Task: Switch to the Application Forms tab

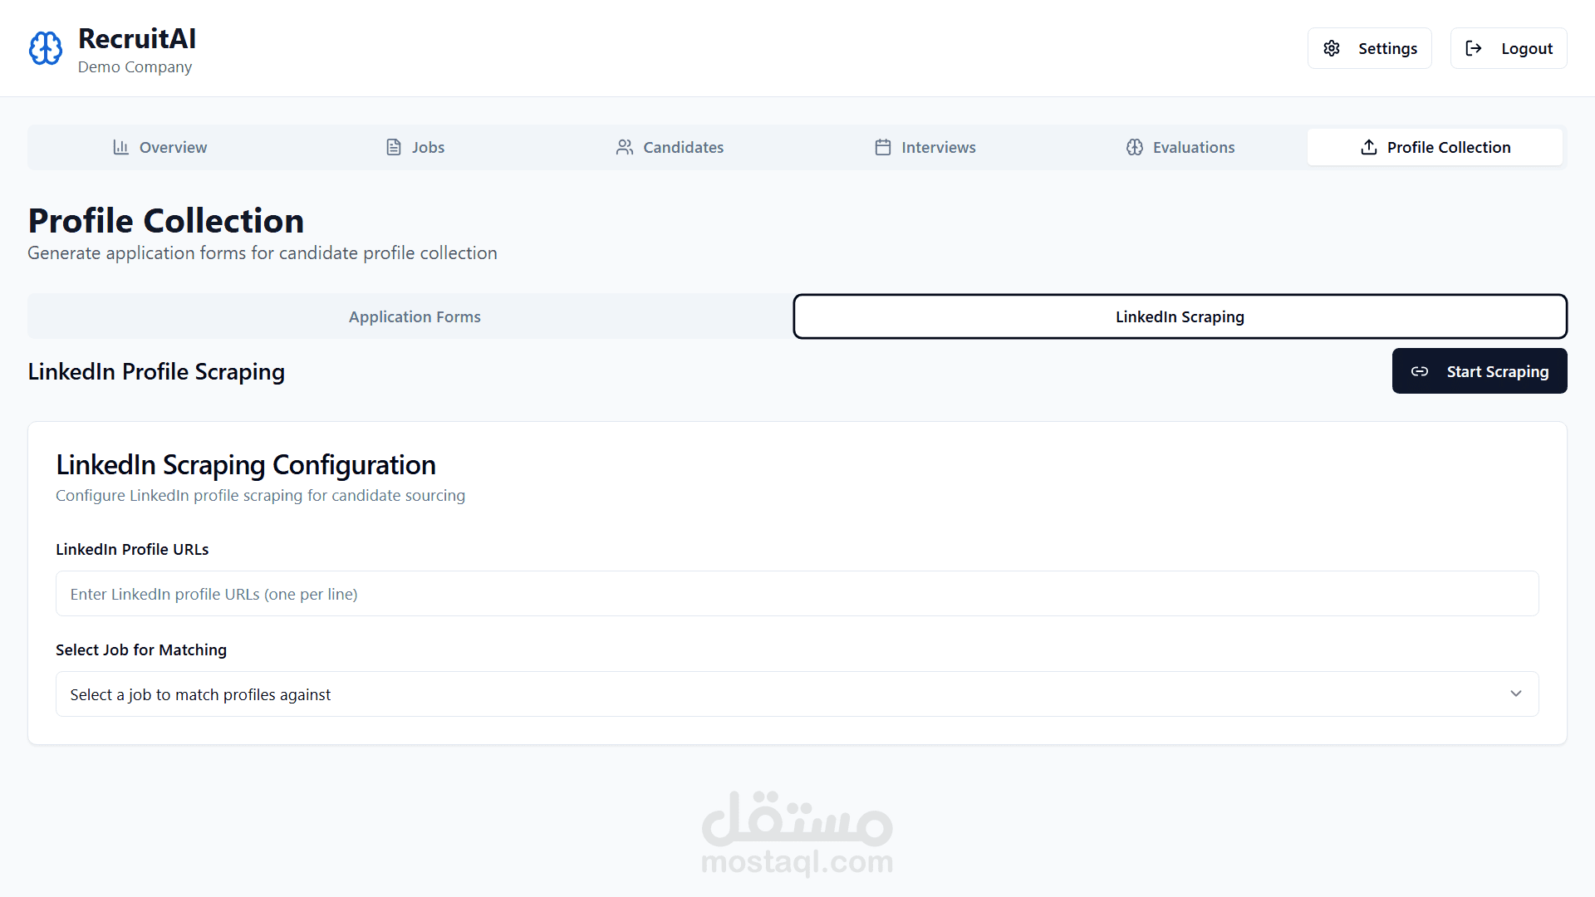Action: [415, 316]
